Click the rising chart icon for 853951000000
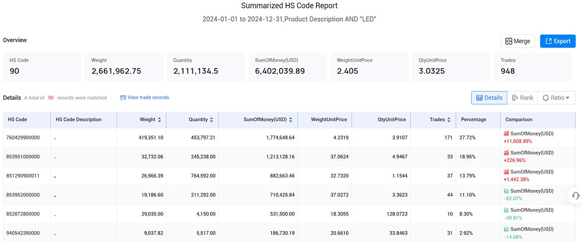 [506, 153]
